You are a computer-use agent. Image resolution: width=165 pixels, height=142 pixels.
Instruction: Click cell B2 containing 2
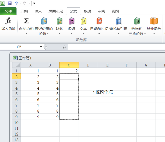tap(50, 77)
